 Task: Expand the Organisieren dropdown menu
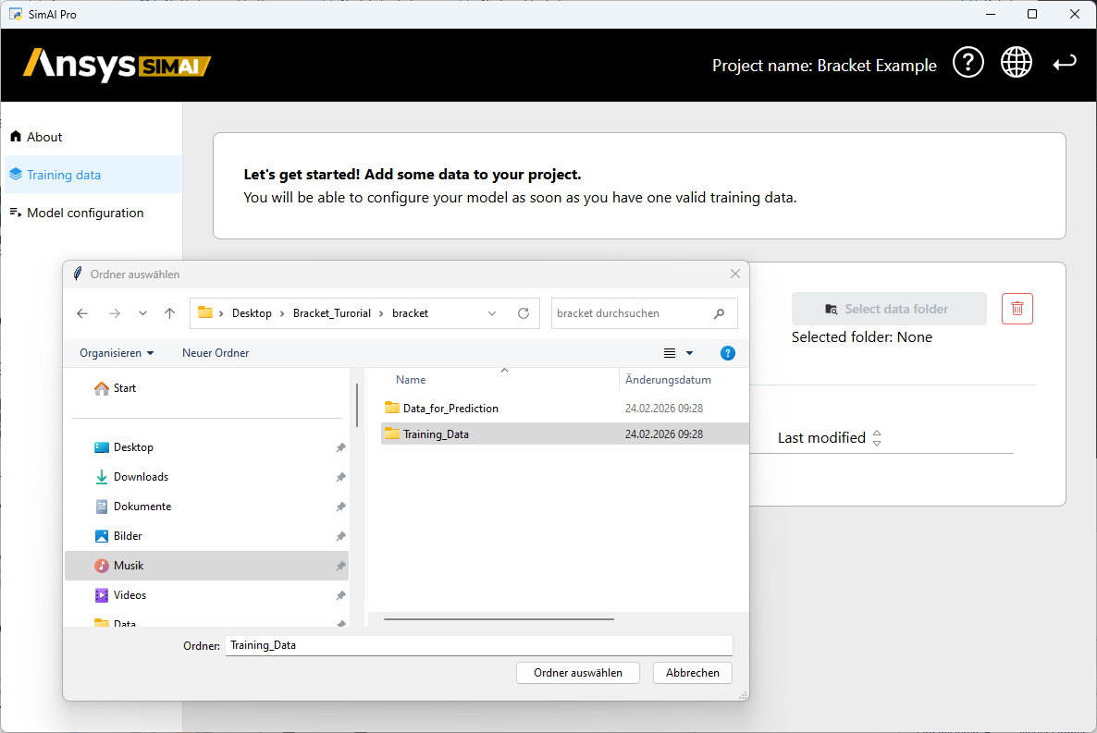pos(117,353)
